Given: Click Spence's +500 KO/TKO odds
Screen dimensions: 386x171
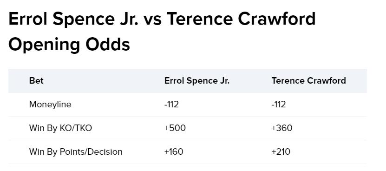Looking at the screenshot, I should [175, 128].
